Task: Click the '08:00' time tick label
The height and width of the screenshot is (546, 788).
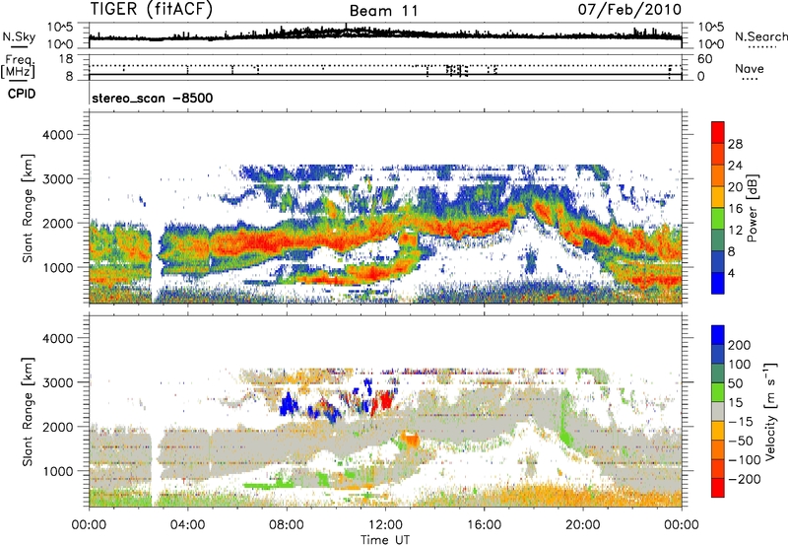Action: (287, 525)
